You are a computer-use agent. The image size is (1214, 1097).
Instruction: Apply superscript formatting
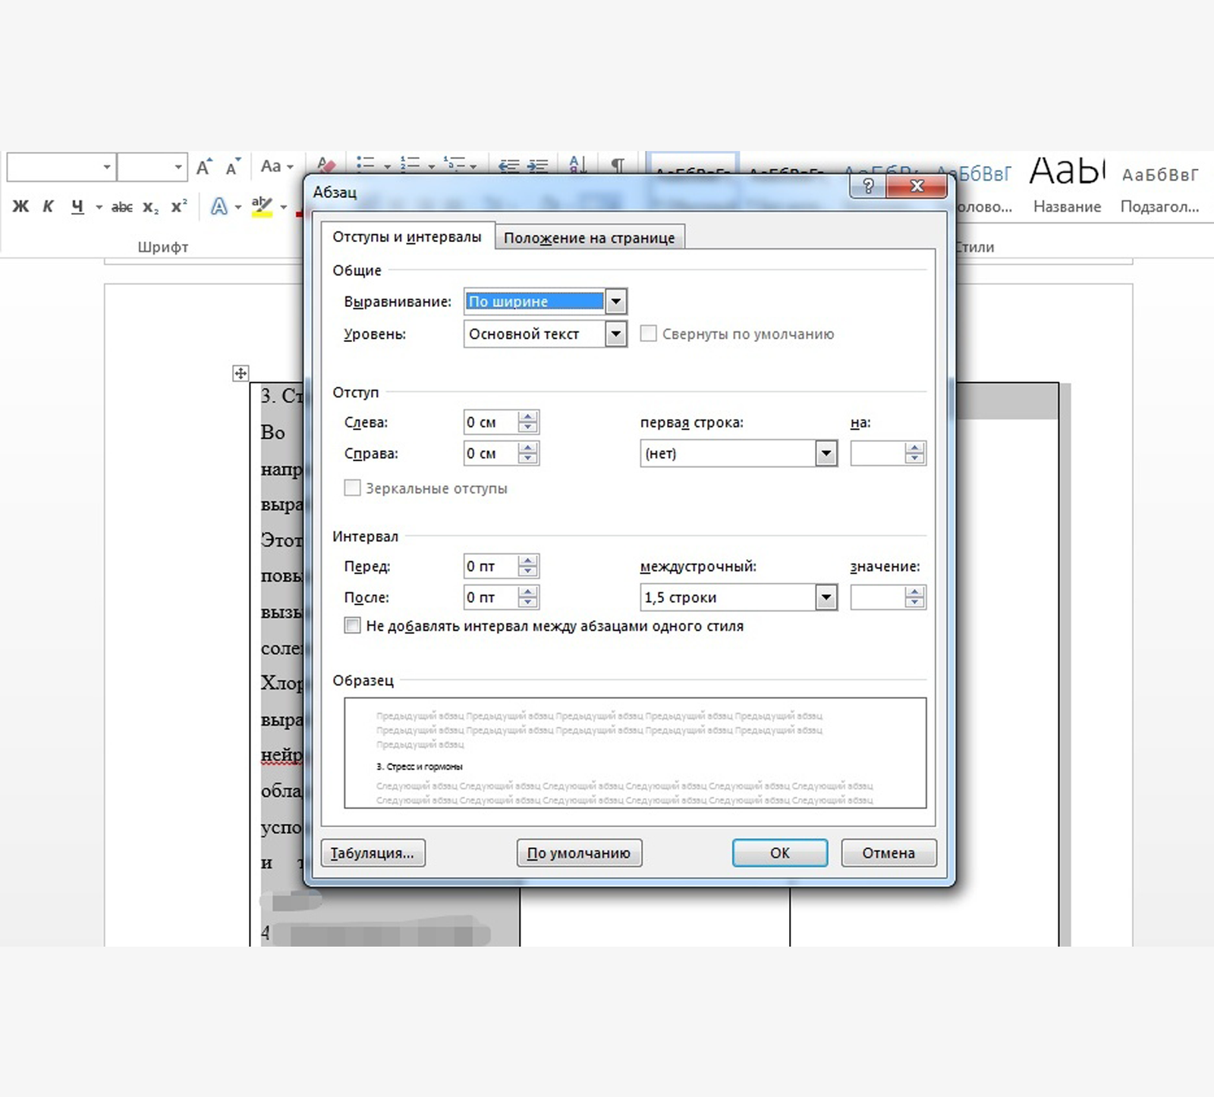coord(179,206)
